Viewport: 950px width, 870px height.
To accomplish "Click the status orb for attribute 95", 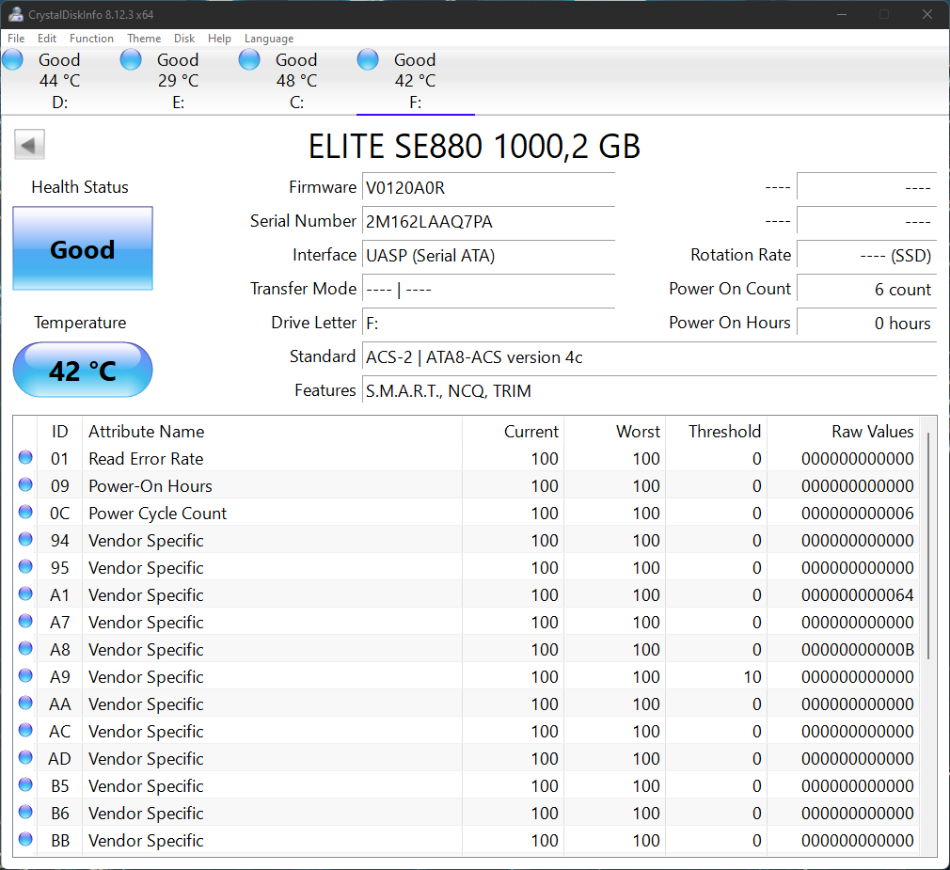I will [25, 566].
